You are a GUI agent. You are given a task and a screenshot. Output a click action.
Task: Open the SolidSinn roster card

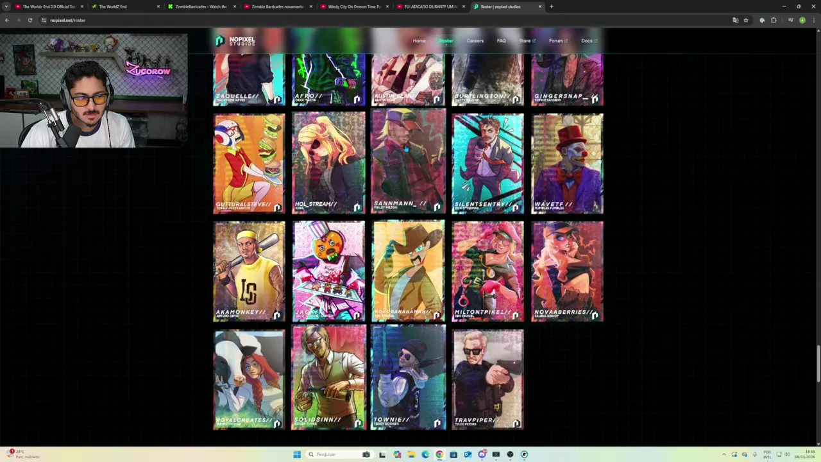[x=328, y=377]
